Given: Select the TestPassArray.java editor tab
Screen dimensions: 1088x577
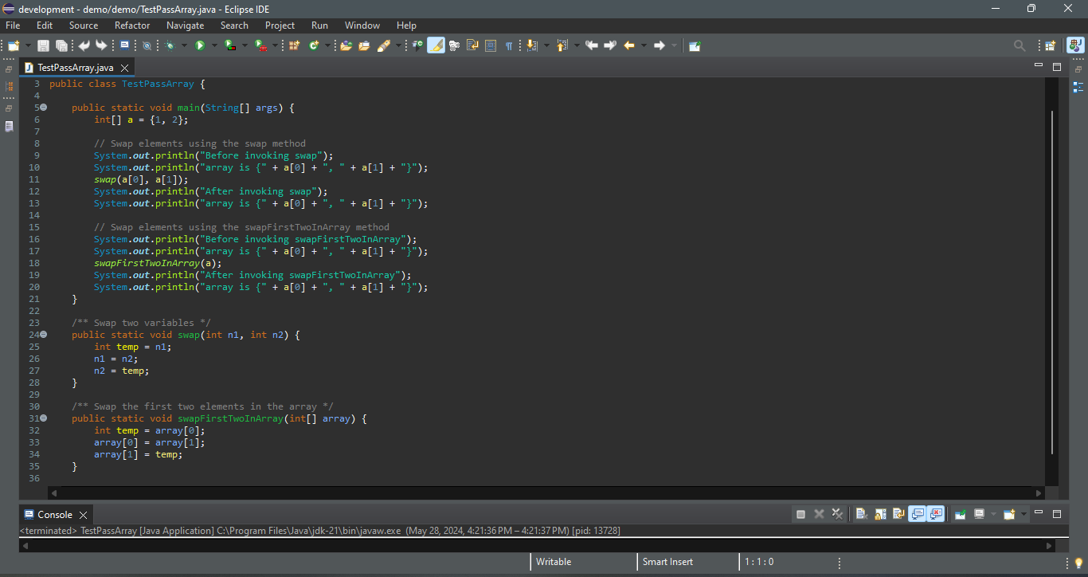Looking at the screenshot, I should point(75,68).
